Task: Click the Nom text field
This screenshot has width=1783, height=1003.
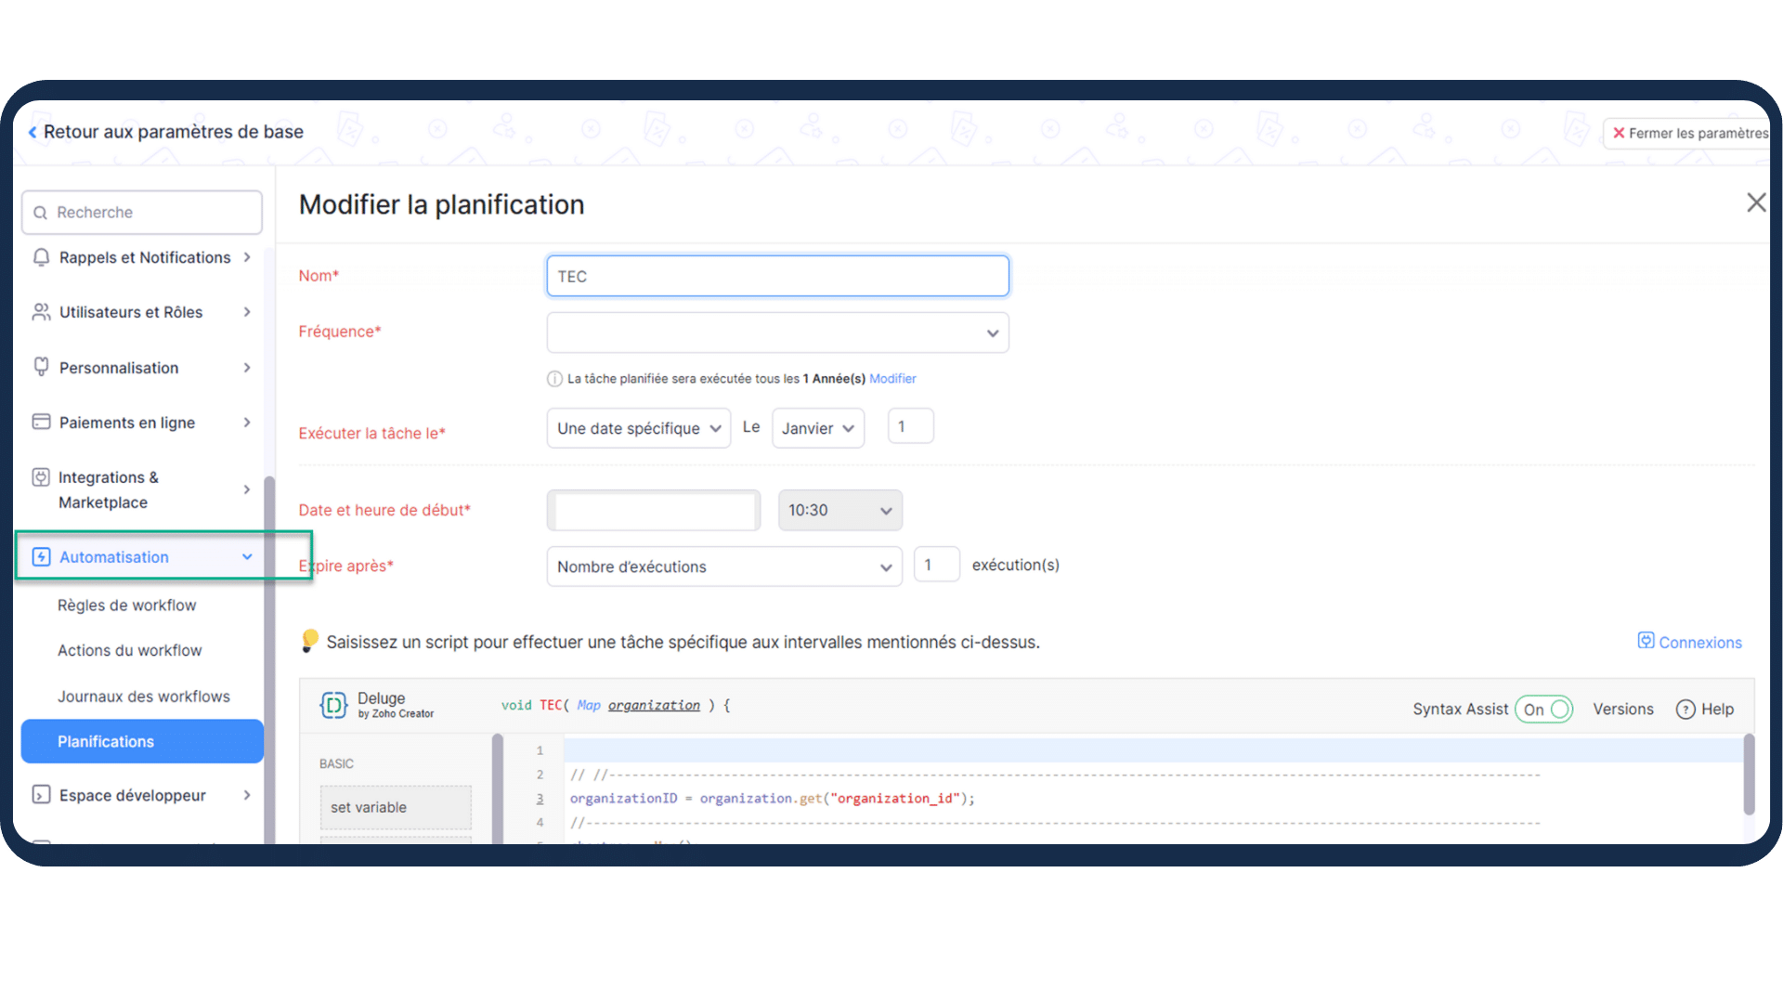Action: 777,277
